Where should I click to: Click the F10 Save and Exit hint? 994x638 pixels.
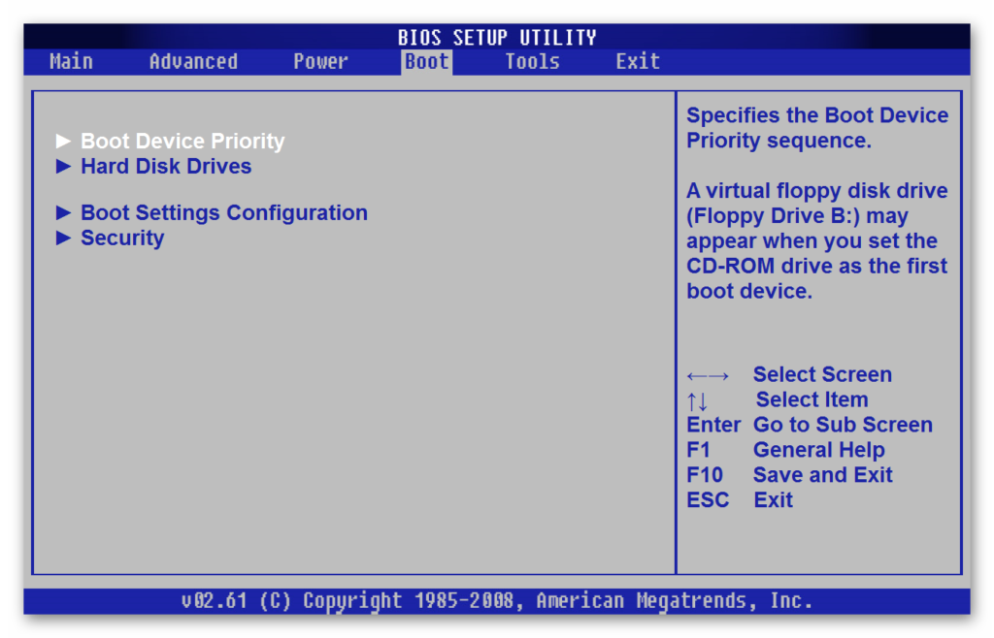789,475
